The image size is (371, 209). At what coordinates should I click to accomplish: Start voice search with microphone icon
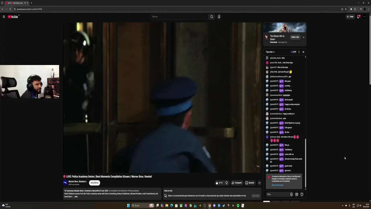coord(219,17)
